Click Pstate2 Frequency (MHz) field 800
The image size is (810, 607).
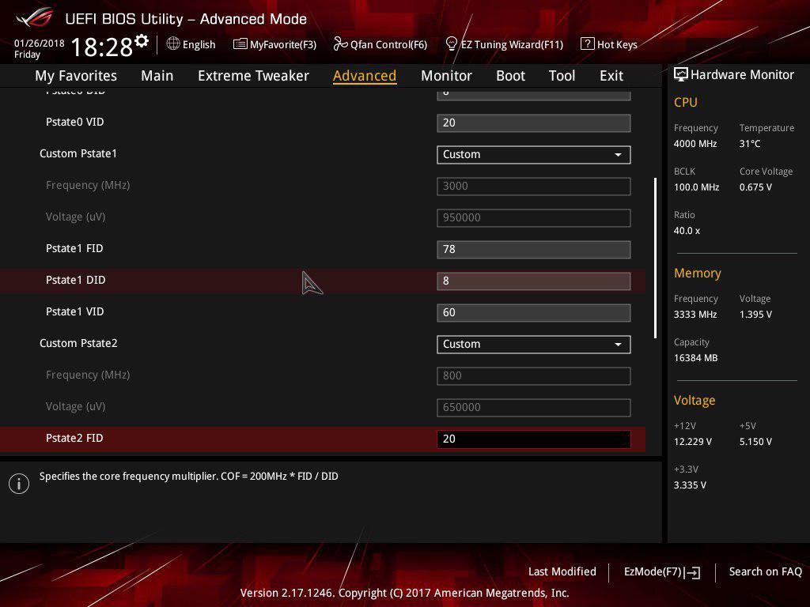[x=534, y=375]
